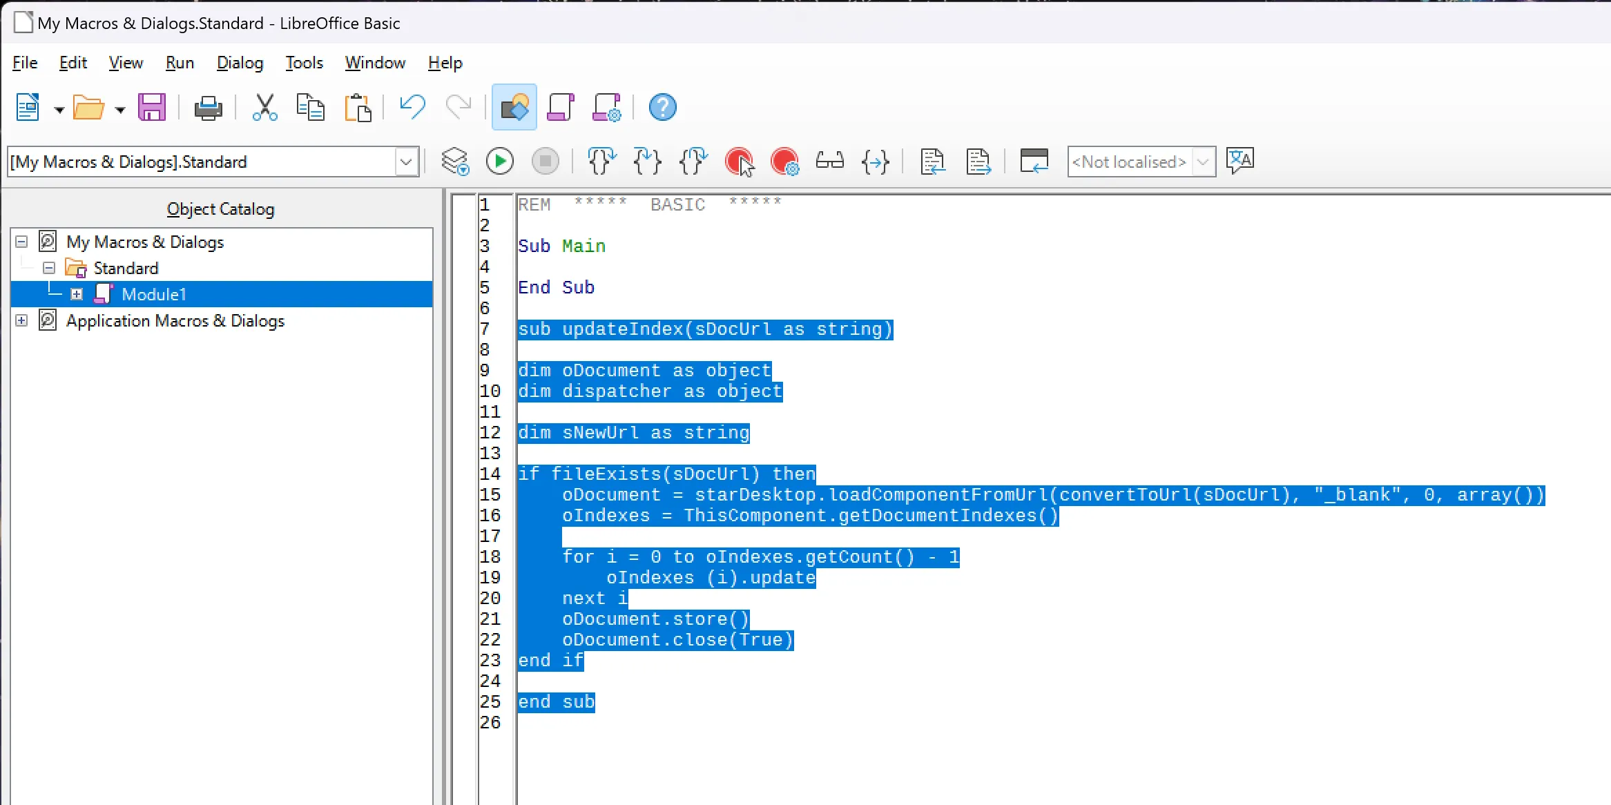
Task: Click the Step Into icon
Action: [647, 162]
